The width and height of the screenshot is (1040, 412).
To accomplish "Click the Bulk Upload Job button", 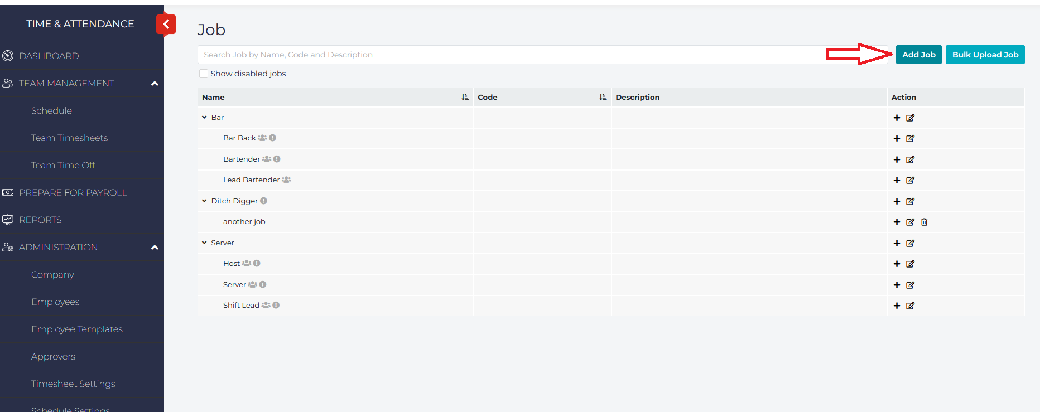I will [x=985, y=55].
